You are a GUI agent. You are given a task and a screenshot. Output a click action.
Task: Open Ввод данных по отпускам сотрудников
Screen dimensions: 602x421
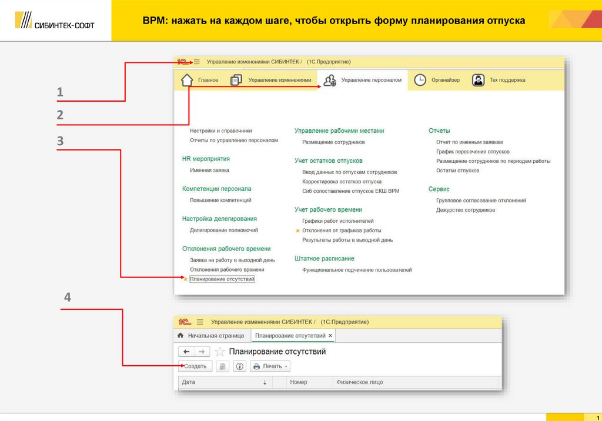(x=350, y=172)
